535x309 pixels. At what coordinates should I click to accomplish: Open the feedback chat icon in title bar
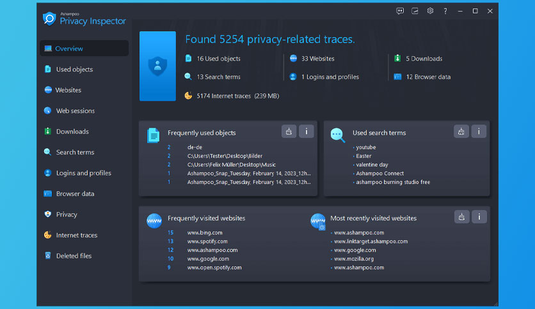click(400, 11)
